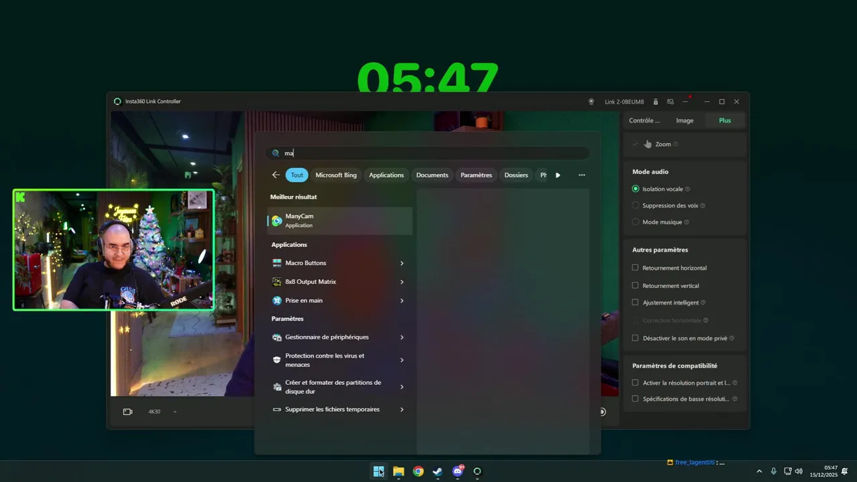Select the Microsoft Bing search filter
The height and width of the screenshot is (482, 857).
point(336,175)
